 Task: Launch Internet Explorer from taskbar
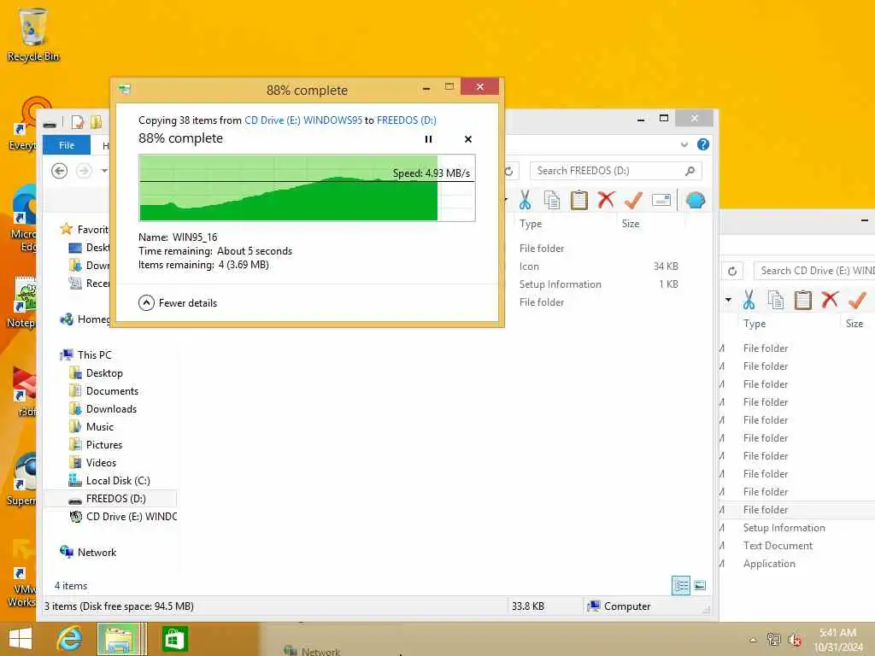(x=68, y=639)
